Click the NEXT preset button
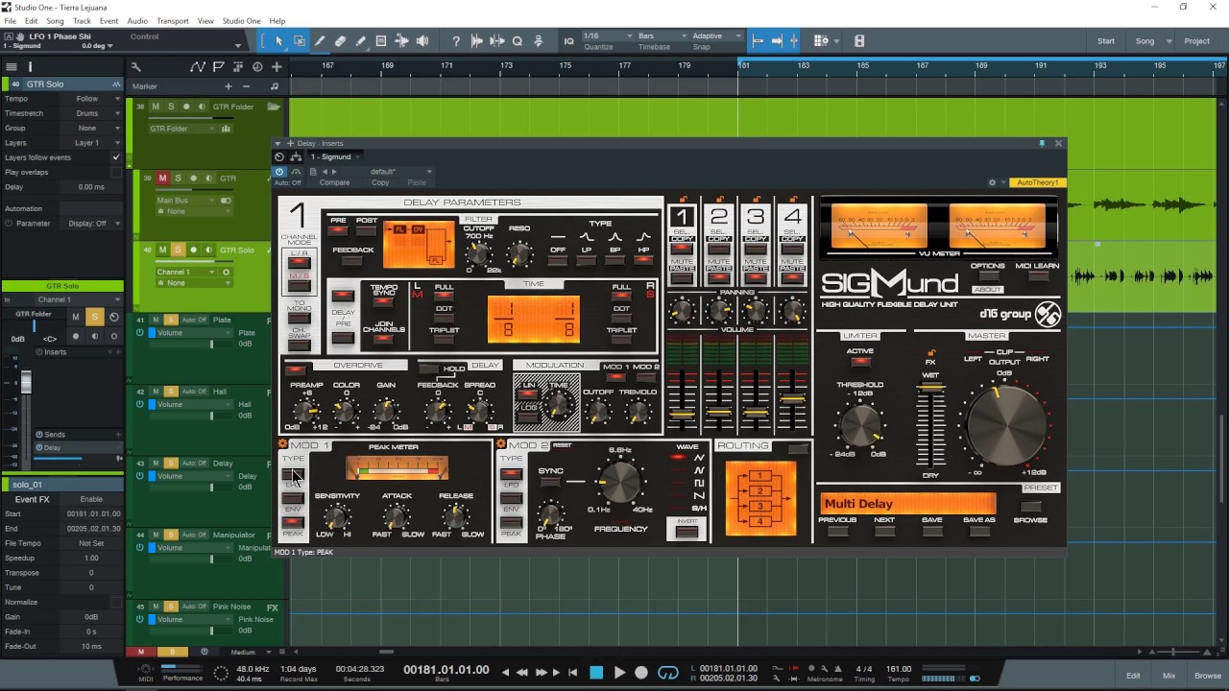 tap(884, 531)
